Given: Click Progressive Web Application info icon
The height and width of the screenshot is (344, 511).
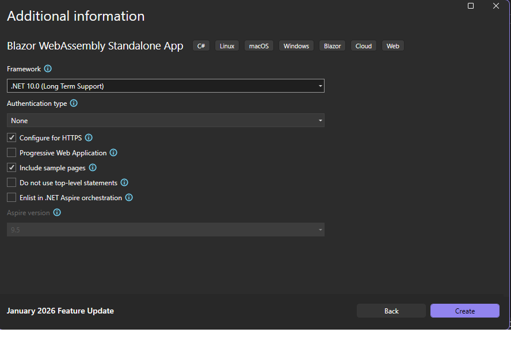Looking at the screenshot, I should [113, 153].
